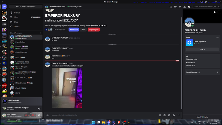Open Quests page

click(x=26, y=26)
